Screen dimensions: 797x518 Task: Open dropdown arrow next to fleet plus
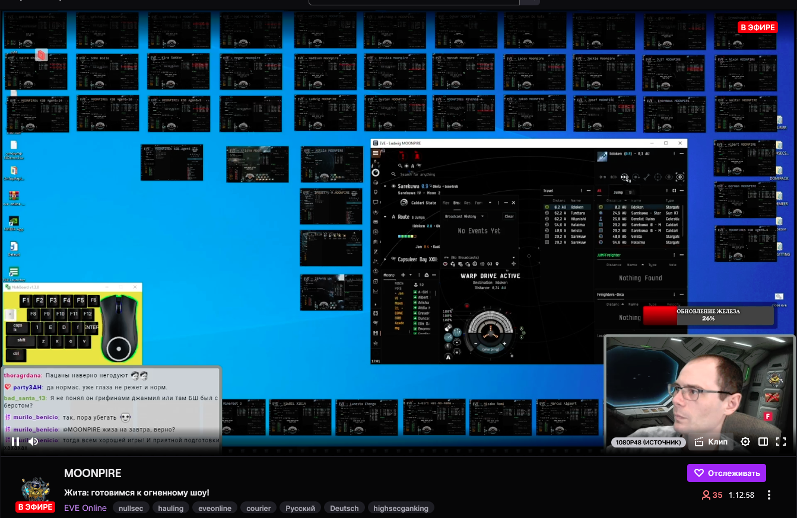411,275
